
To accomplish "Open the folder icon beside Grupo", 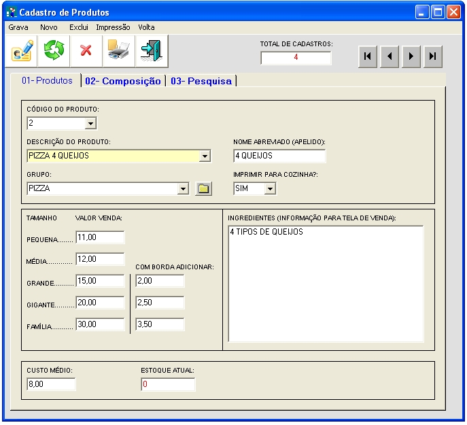I will 203,189.
